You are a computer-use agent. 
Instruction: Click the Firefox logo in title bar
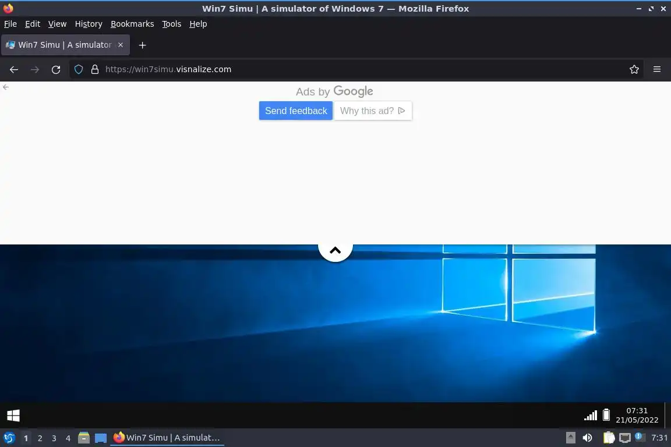point(8,8)
